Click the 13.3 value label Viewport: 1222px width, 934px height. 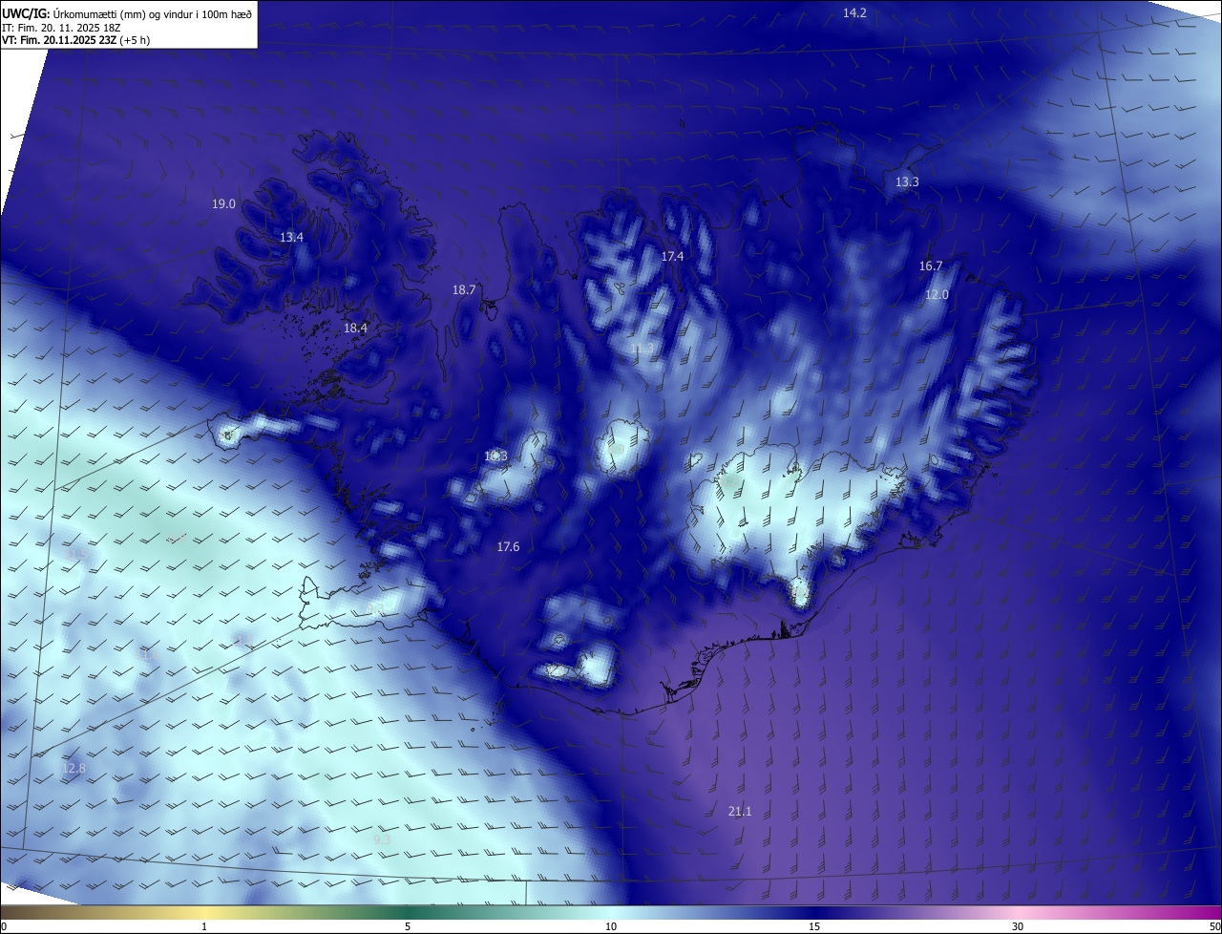pos(907,181)
